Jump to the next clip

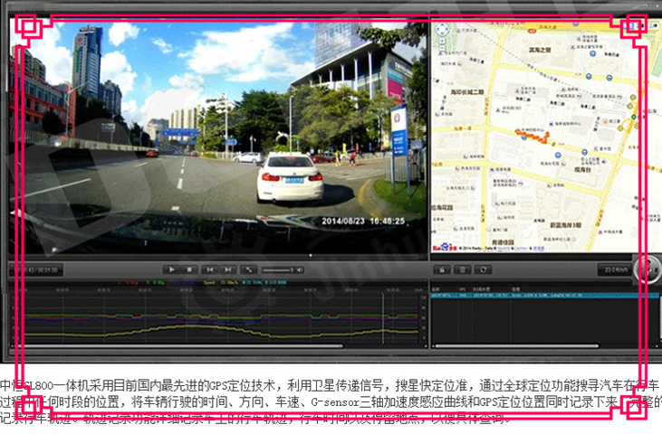coord(228,269)
